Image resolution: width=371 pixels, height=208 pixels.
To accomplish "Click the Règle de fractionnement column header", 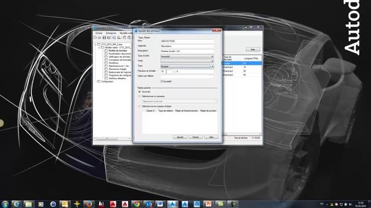I will click(186, 110).
